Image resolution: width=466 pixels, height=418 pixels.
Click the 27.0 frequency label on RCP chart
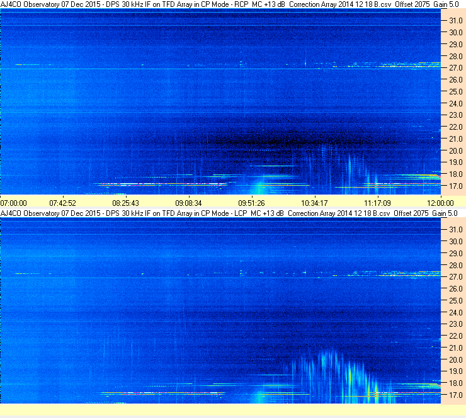click(x=455, y=68)
